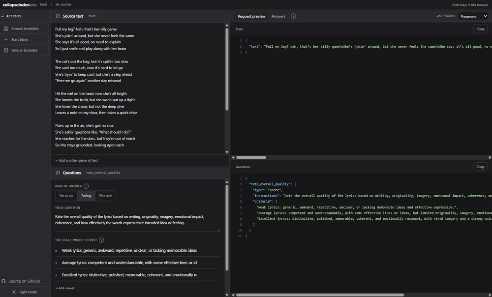Viewport: 492px width, 297px height.
Task: Open info icon beside The Scale label
Action: [101, 240]
